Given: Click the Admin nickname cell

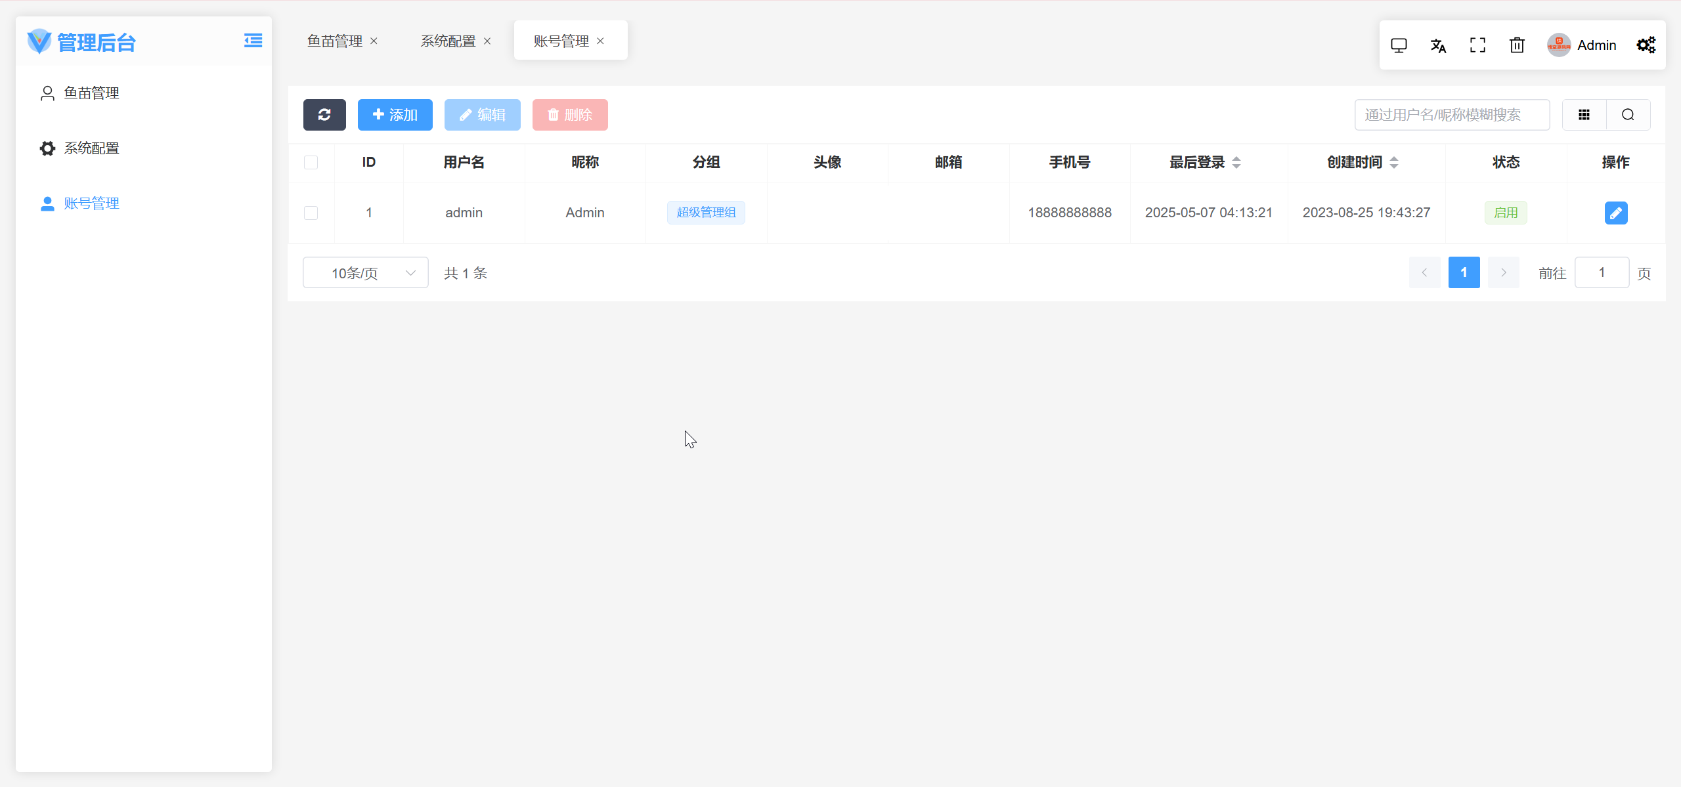Looking at the screenshot, I should (x=585, y=213).
